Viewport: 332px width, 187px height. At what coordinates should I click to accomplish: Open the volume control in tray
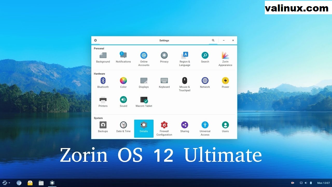click(x=306, y=183)
